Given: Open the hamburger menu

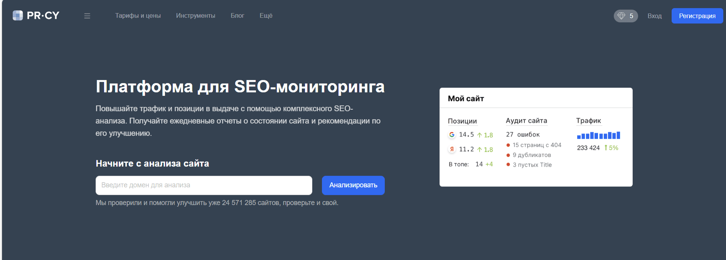Looking at the screenshot, I should (87, 16).
